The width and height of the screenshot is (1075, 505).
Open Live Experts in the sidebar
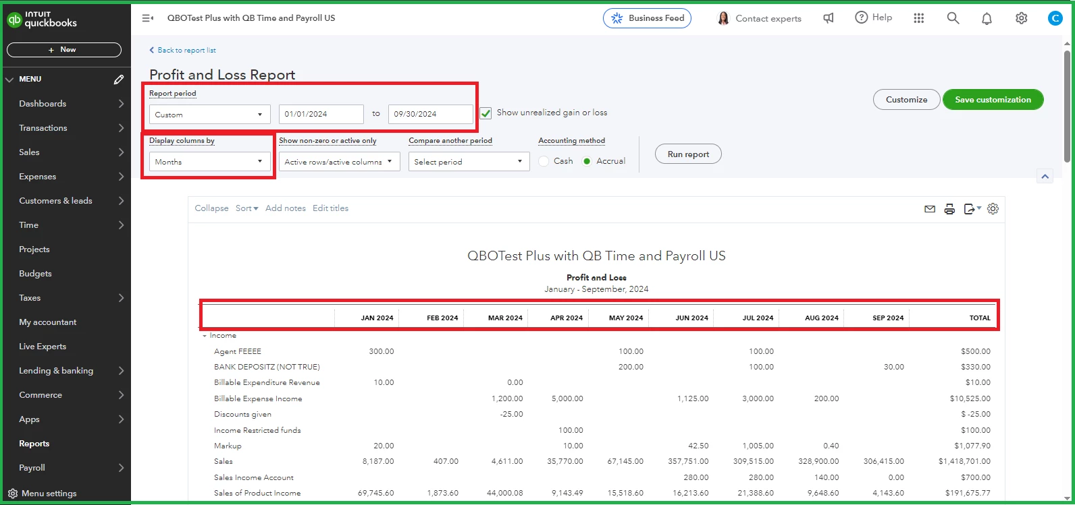(x=43, y=347)
